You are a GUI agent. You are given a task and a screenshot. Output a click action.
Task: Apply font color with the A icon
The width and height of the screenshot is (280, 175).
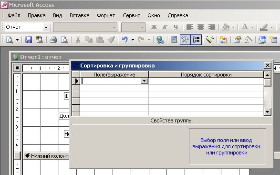[245, 27]
